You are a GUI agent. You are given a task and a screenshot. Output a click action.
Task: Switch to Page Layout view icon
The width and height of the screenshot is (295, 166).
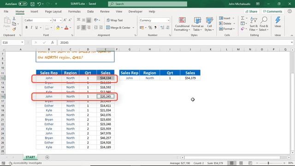point(241,163)
